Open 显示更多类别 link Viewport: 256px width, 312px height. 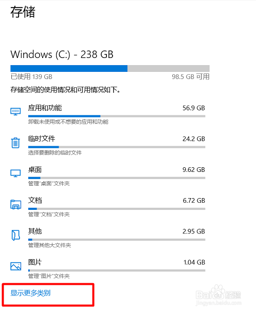click(30, 293)
